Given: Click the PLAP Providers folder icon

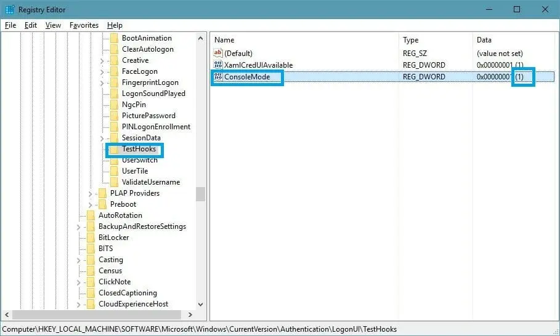Looking at the screenshot, I should click(102, 193).
